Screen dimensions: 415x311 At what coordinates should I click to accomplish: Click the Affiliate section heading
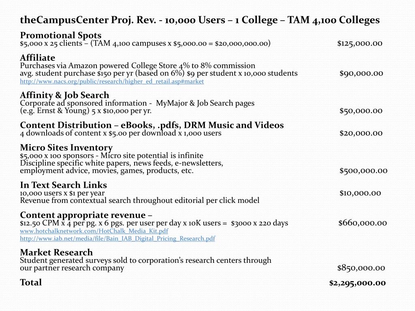tap(38, 58)
